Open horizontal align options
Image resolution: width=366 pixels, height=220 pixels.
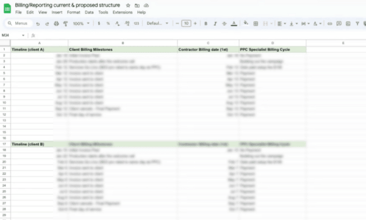tap(281, 24)
